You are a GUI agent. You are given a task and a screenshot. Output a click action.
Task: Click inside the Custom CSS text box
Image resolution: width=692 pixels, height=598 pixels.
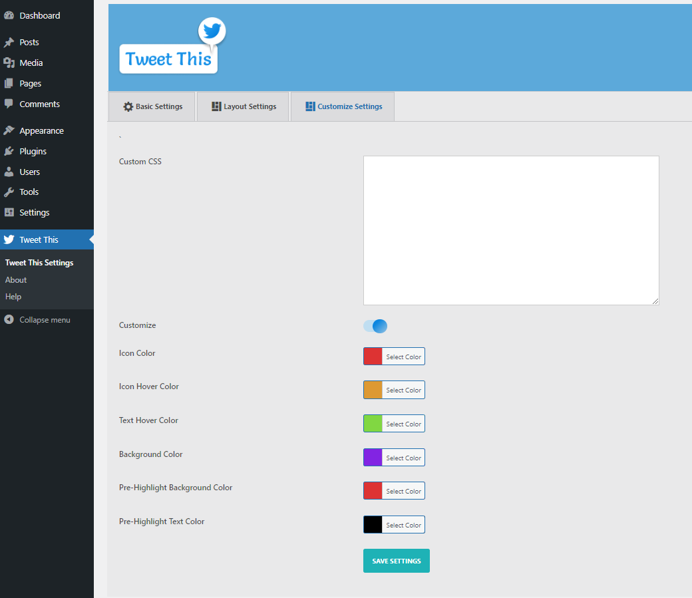click(x=510, y=229)
